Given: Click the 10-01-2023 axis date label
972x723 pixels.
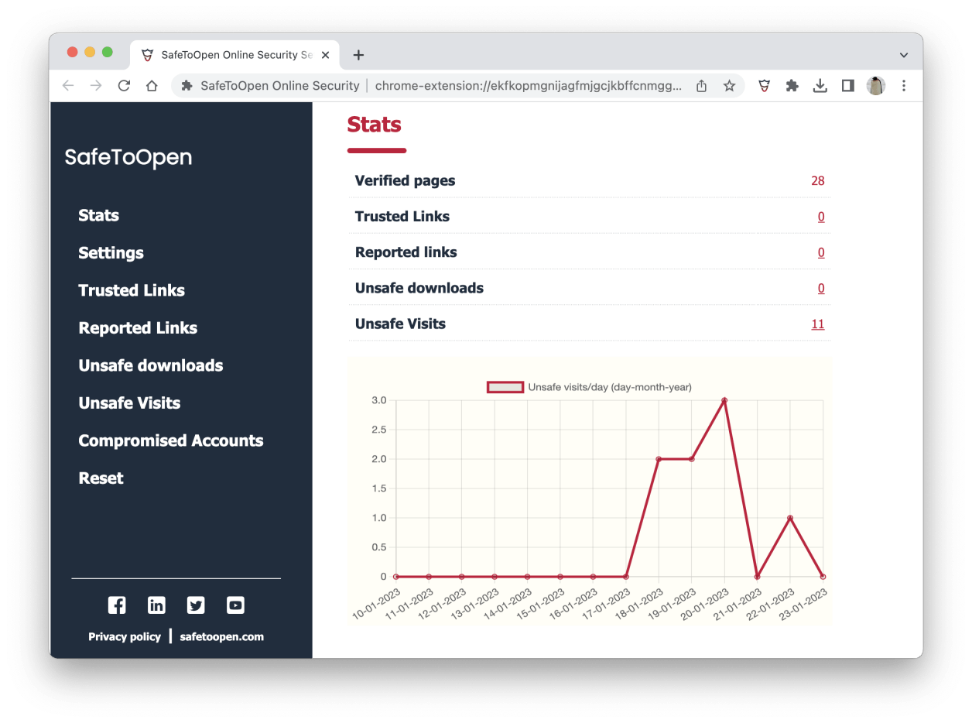Looking at the screenshot, I should click(x=375, y=604).
